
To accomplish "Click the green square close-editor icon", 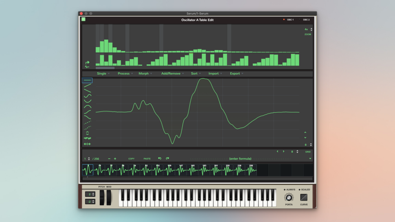I will 83,19.
